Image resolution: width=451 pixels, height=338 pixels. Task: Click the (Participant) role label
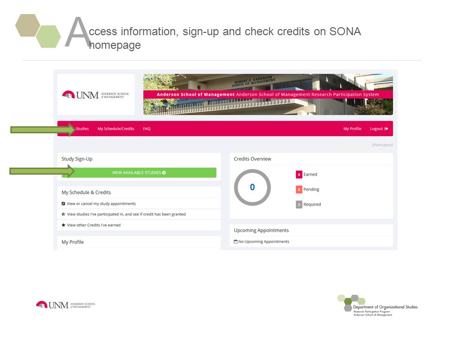tap(382, 145)
